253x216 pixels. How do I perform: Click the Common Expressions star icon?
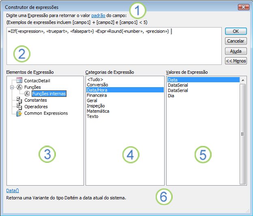pos(19,113)
